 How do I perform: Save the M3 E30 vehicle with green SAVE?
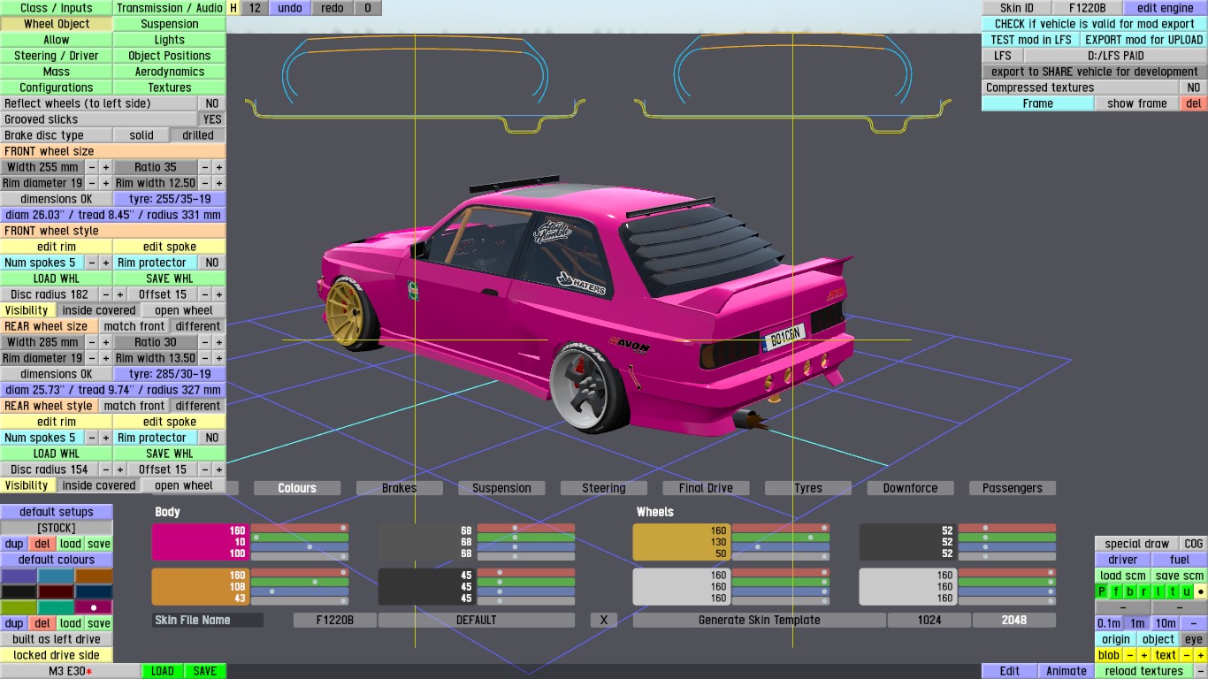tap(205, 671)
